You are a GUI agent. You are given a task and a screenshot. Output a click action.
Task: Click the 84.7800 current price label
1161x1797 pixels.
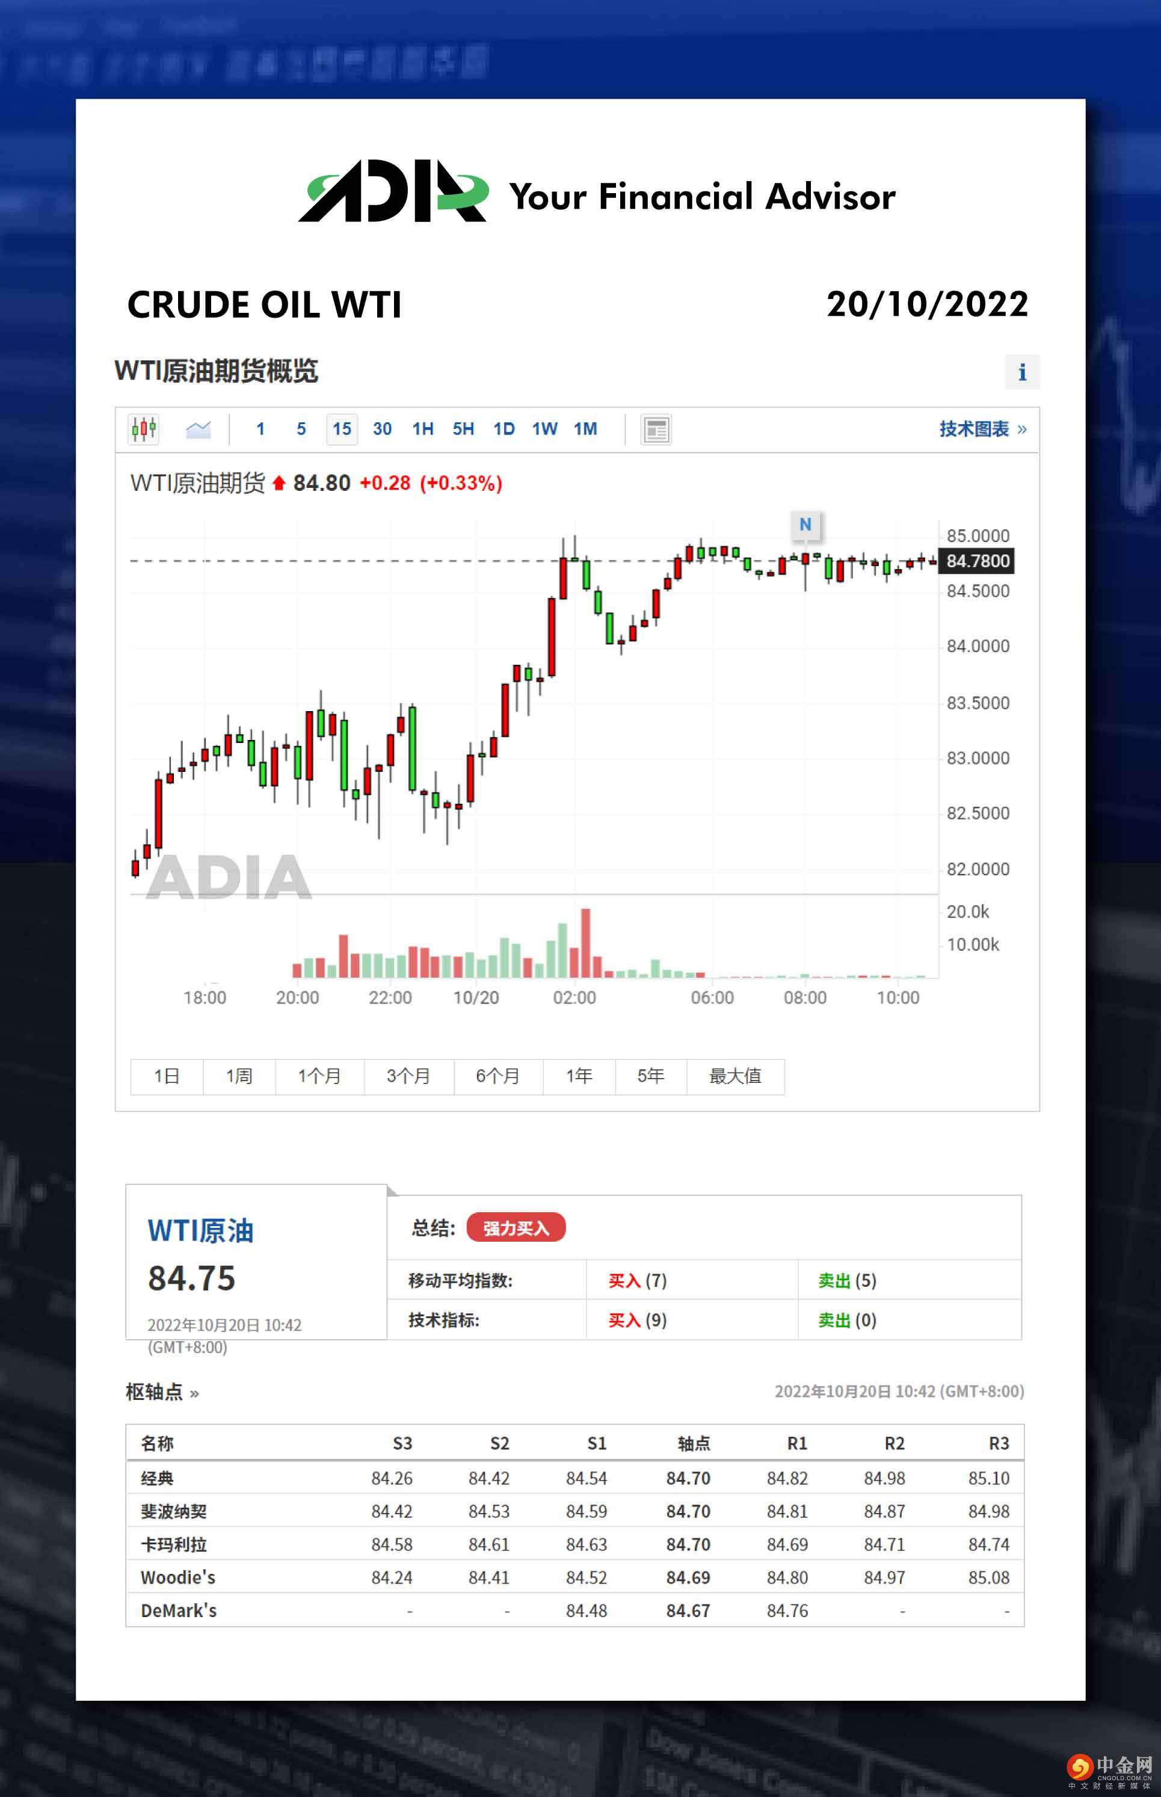click(976, 561)
